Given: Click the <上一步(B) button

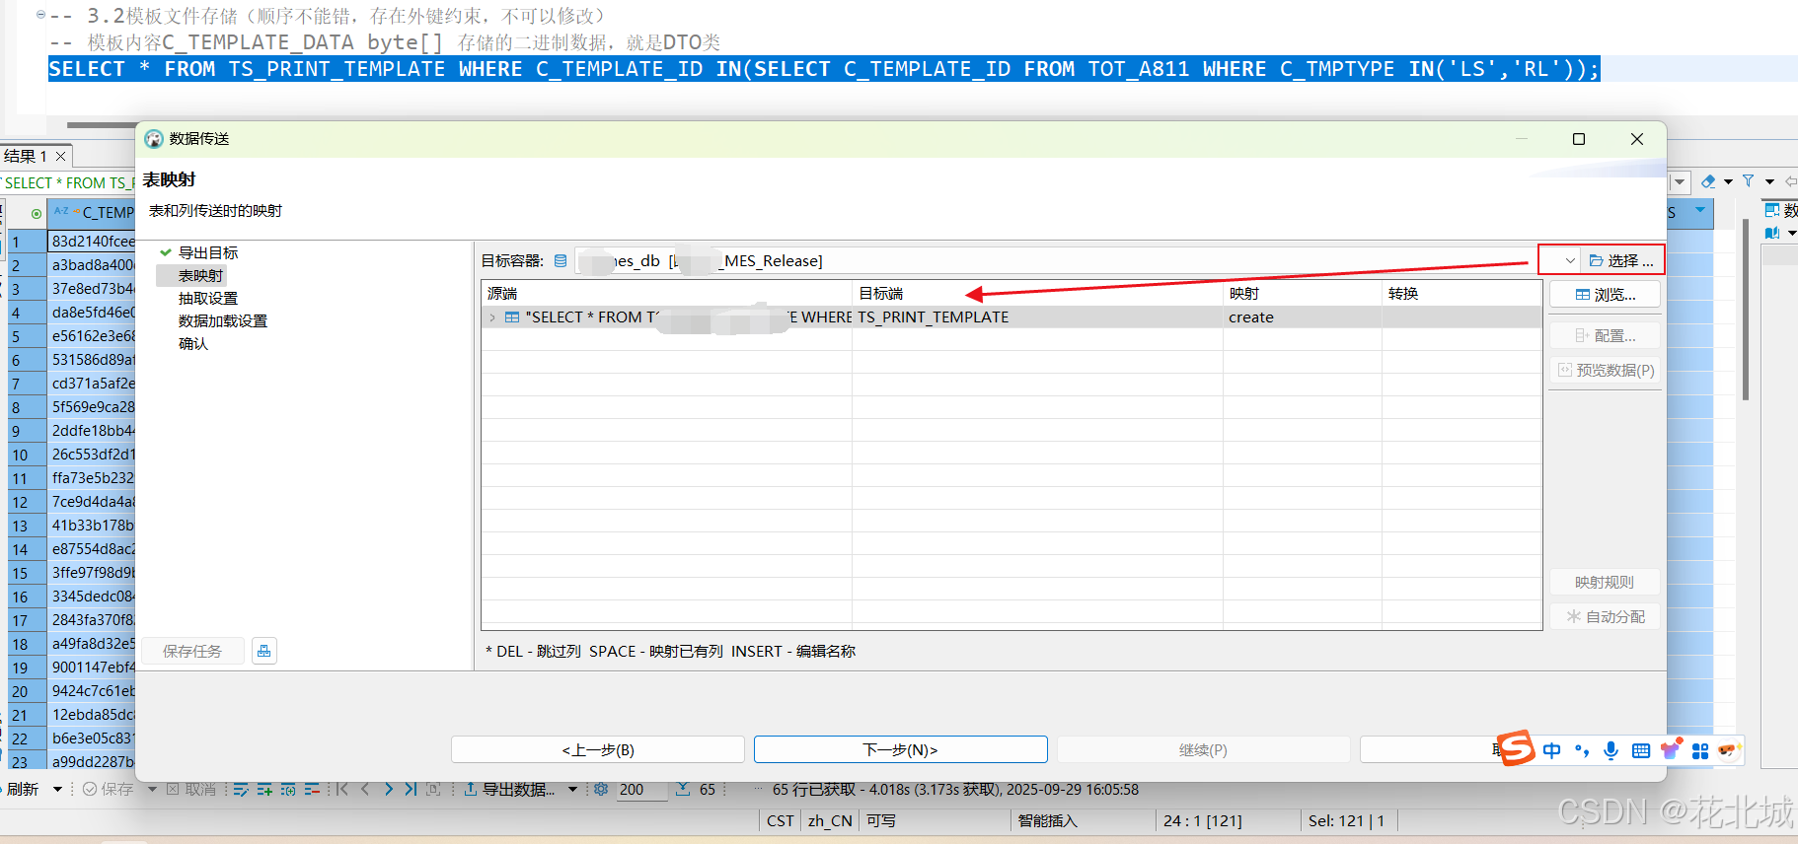Looking at the screenshot, I should point(598,749).
